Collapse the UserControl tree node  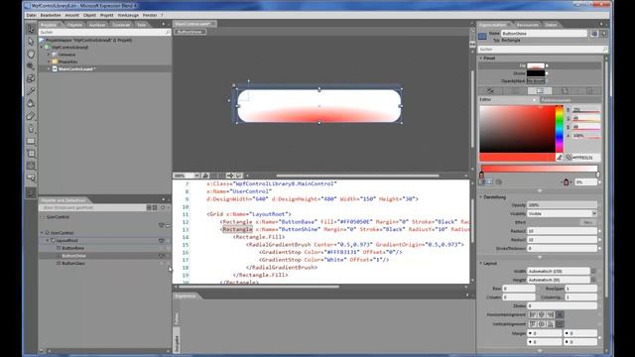(x=42, y=233)
